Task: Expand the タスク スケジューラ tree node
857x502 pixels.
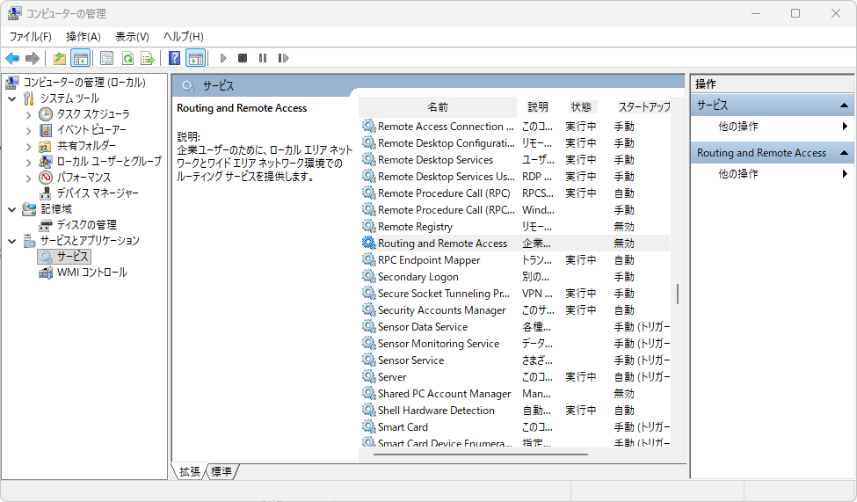Action: point(28,114)
